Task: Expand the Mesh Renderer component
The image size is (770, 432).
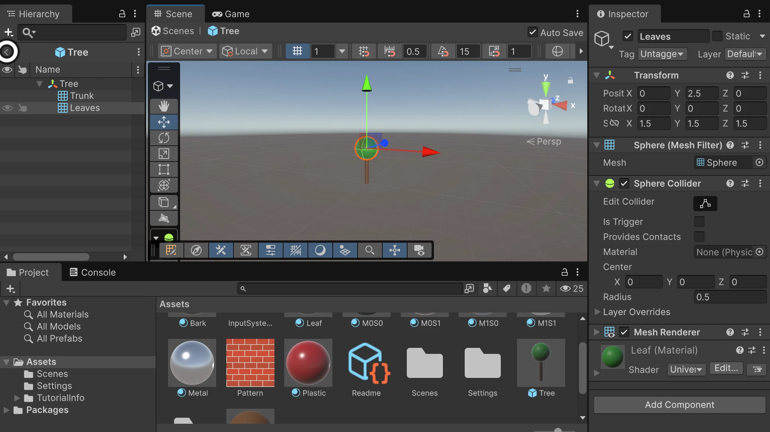Action: coord(597,332)
